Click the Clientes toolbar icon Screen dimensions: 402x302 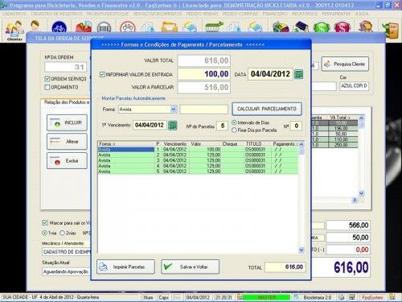(14, 31)
